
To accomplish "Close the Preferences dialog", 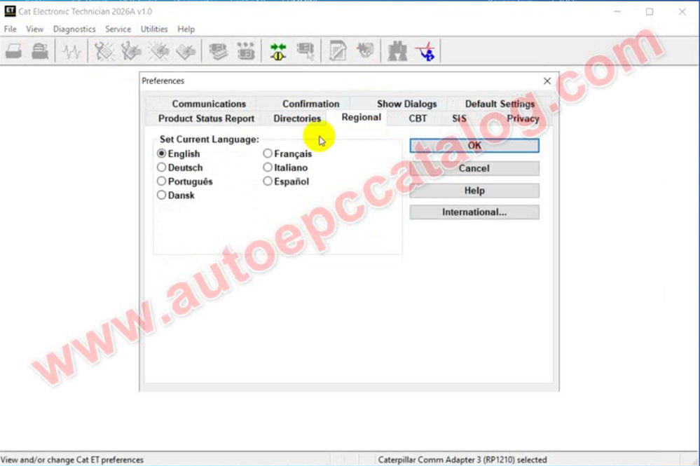I will click(547, 81).
